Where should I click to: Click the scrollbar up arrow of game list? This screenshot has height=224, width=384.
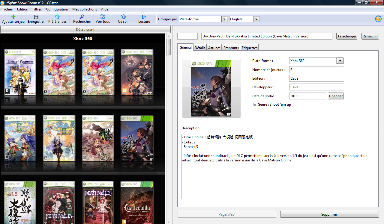(x=168, y=36)
